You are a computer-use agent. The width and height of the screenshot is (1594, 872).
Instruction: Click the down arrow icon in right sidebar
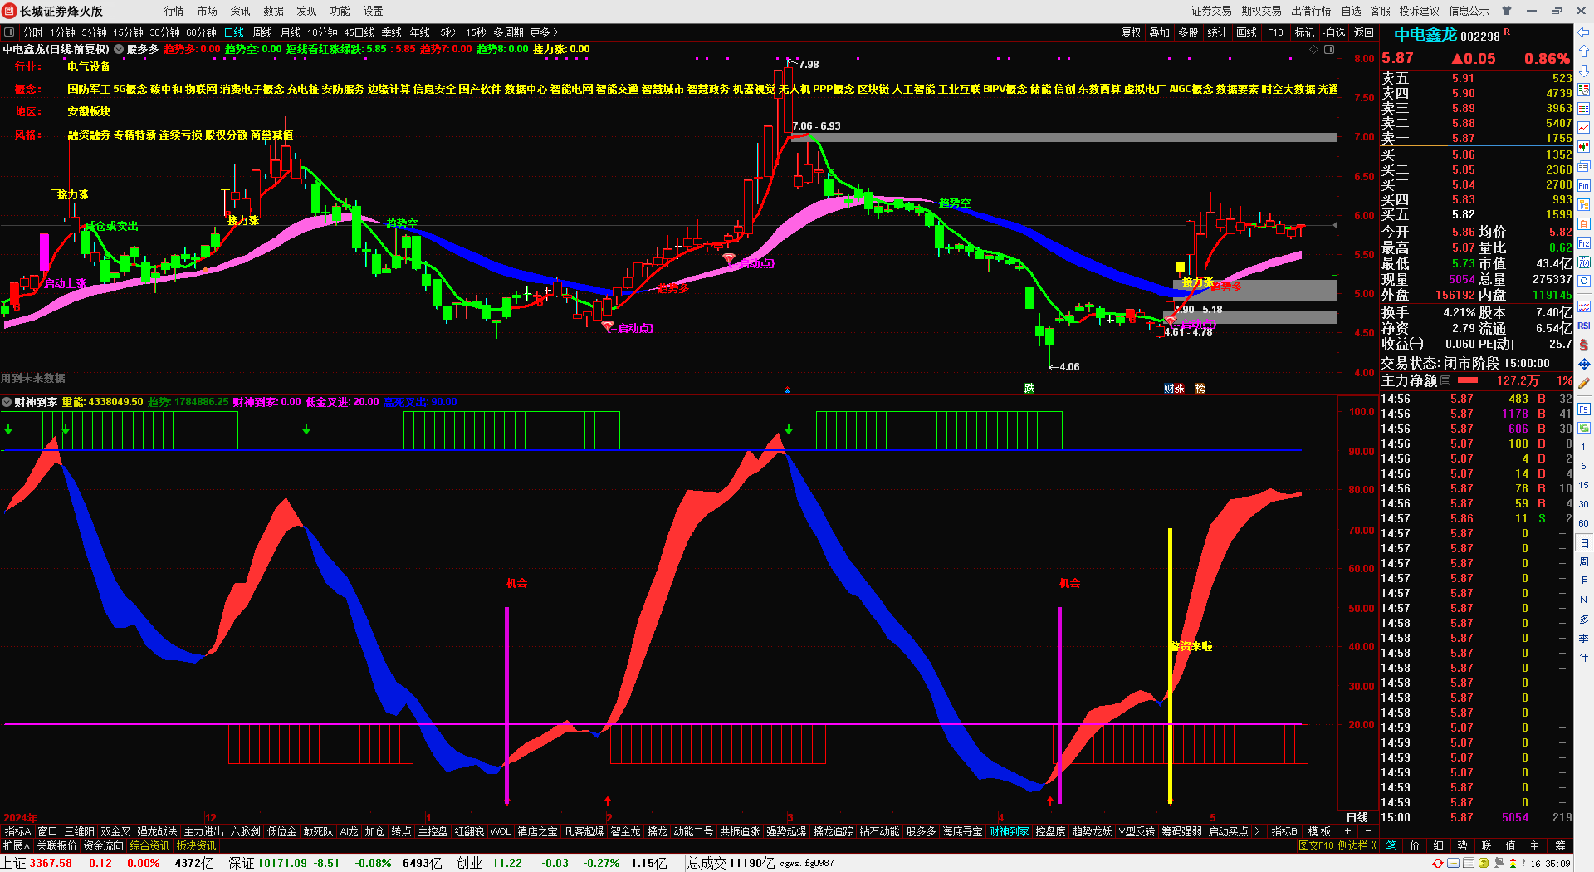click(x=1584, y=70)
